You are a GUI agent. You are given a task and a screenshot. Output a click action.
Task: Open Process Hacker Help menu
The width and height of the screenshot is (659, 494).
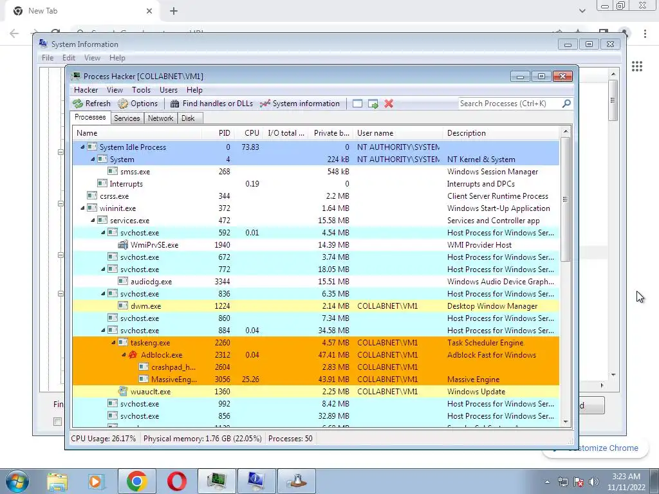click(194, 90)
